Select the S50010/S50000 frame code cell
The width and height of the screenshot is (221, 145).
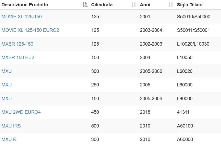click(x=194, y=17)
